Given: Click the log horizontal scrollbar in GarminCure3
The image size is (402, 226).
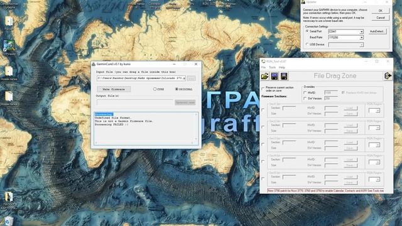Looking at the screenshot, I should [x=144, y=143].
